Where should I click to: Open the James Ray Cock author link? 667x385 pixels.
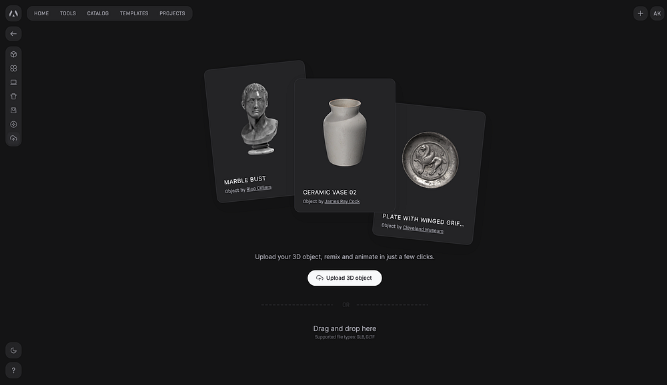click(x=342, y=201)
